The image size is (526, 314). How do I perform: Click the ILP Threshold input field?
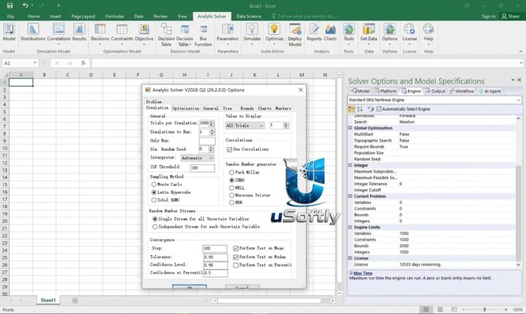tap(202, 168)
